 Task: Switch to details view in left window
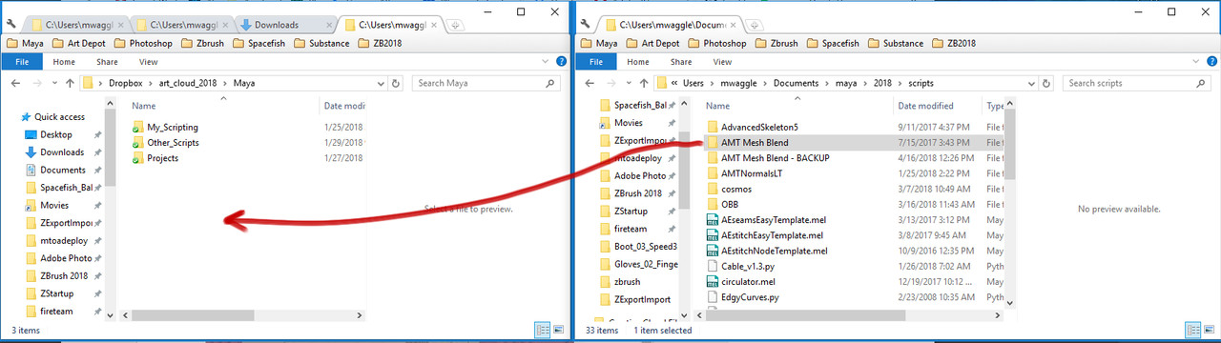click(542, 330)
